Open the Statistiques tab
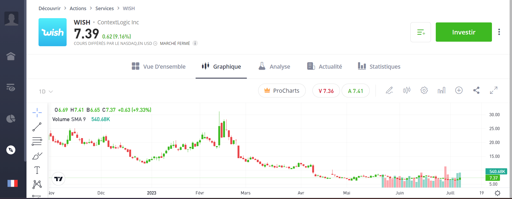The width and height of the screenshot is (512, 199). tap(379, 67)
